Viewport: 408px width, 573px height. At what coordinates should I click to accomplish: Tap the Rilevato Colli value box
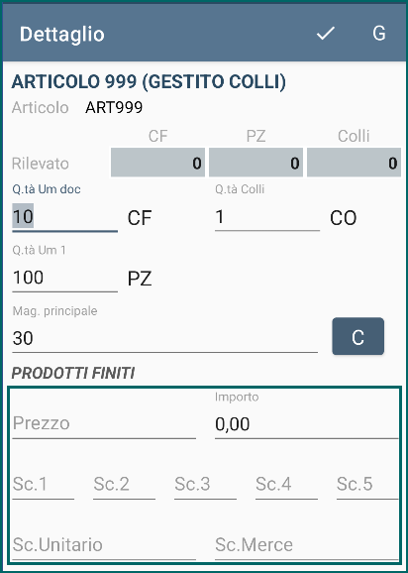coord(354,163)
